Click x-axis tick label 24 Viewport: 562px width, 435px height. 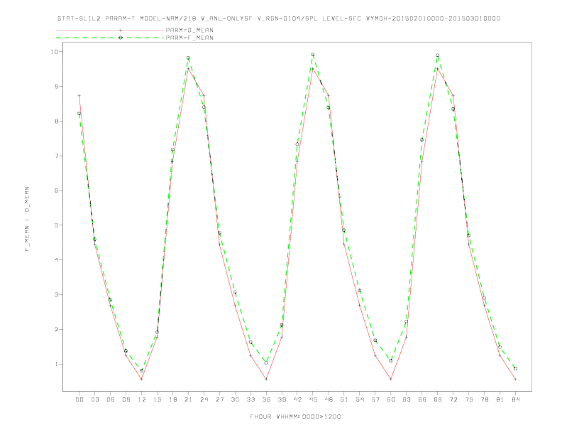(x=204, y=399)
